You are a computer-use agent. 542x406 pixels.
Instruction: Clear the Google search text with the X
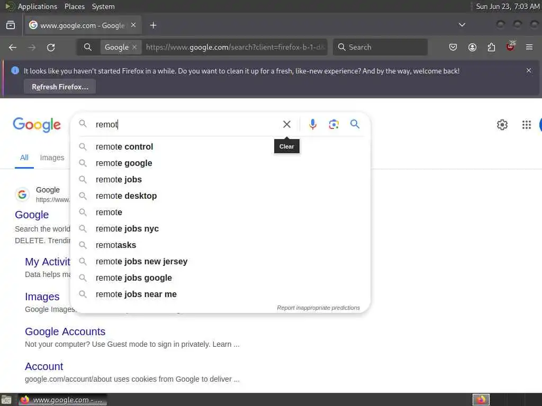click(286, 124)
